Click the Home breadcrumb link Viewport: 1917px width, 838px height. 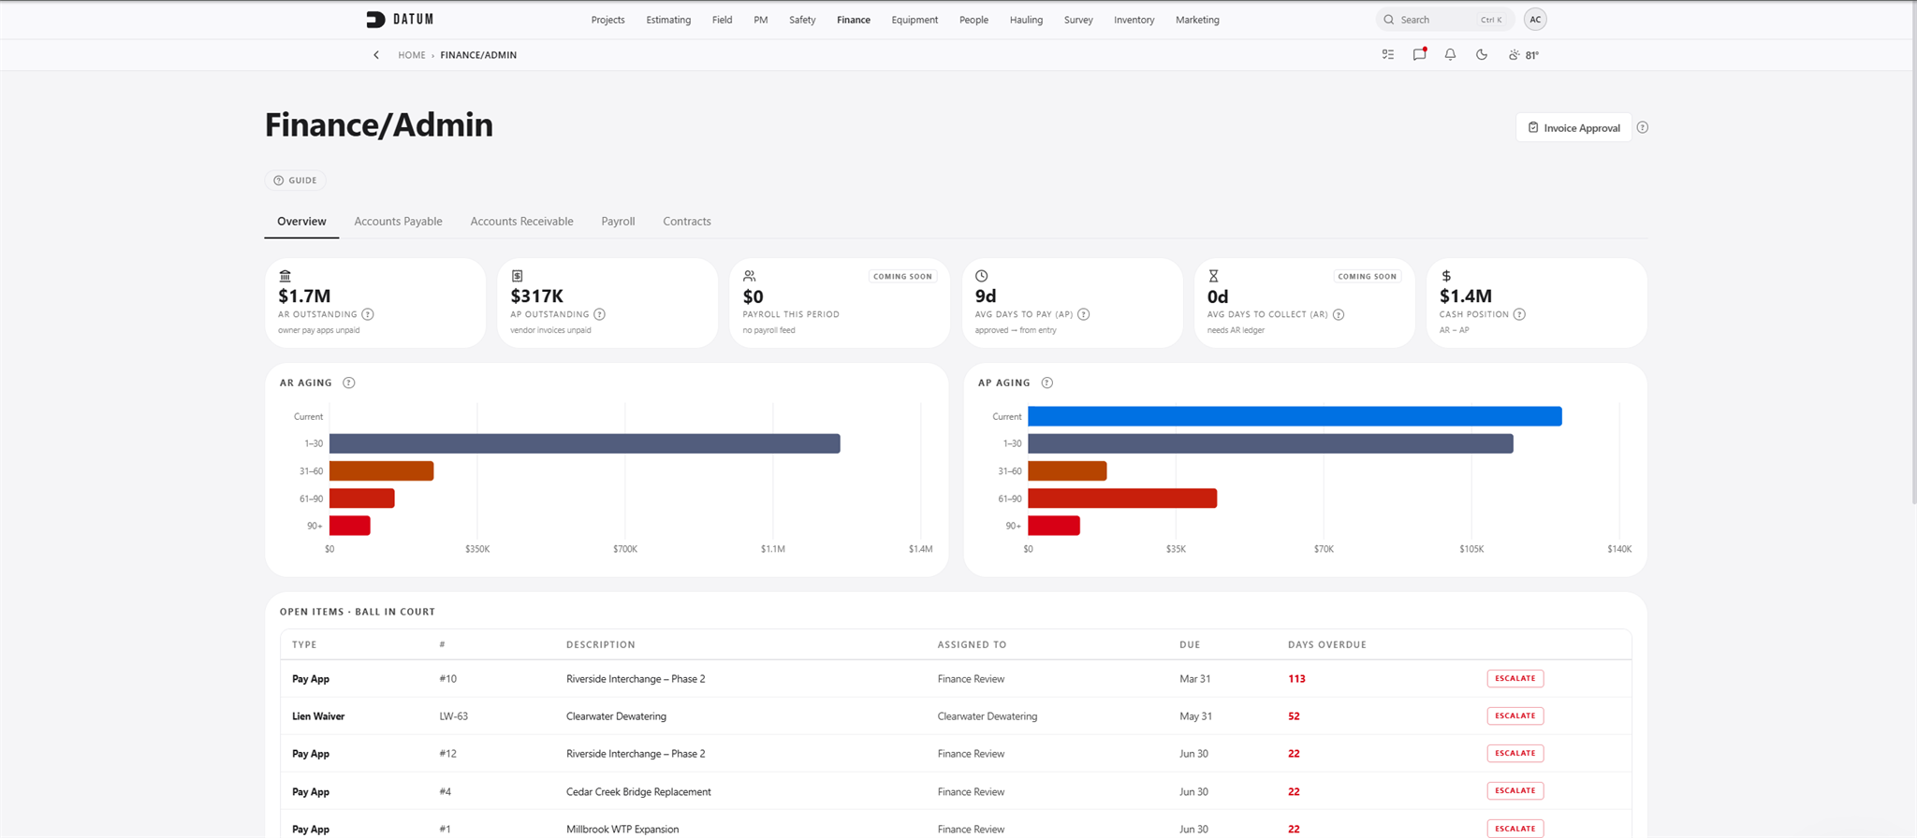point(412,55)
